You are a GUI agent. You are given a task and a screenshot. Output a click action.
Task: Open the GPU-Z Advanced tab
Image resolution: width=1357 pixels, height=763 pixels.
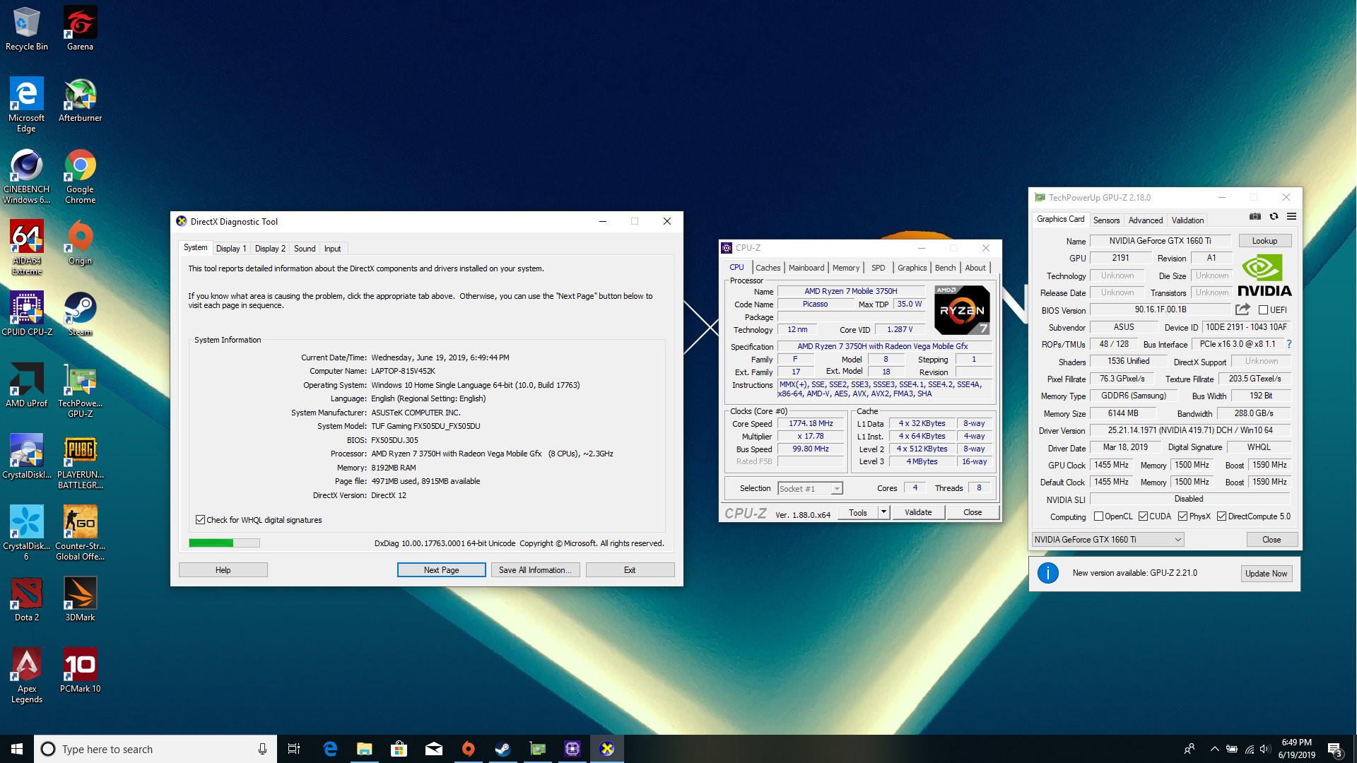pyautogui.click(x=1145, y=220)
